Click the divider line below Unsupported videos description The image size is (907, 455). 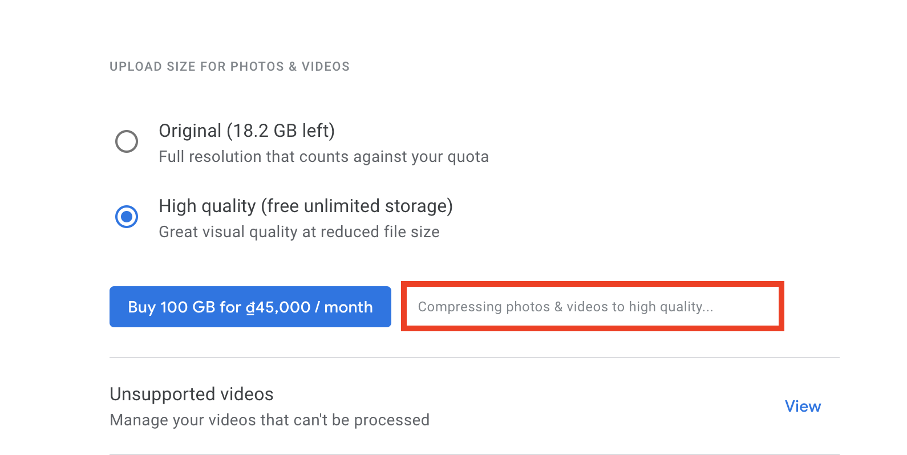click(473, 454)
